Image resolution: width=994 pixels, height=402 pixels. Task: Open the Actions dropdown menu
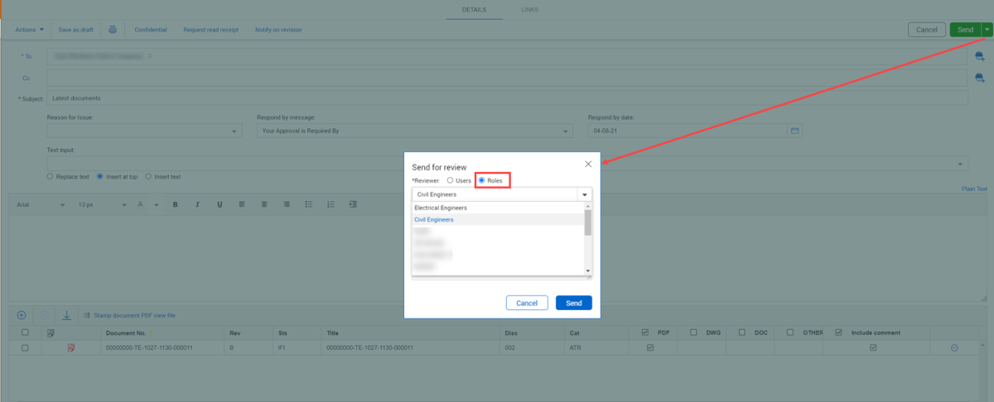(x=29, y=30)
